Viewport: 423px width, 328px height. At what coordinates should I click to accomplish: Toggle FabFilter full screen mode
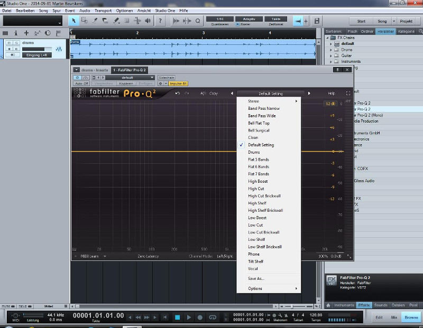348,93
